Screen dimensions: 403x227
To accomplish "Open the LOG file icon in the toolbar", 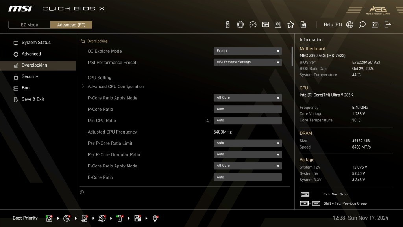I will tap(303, 25).
